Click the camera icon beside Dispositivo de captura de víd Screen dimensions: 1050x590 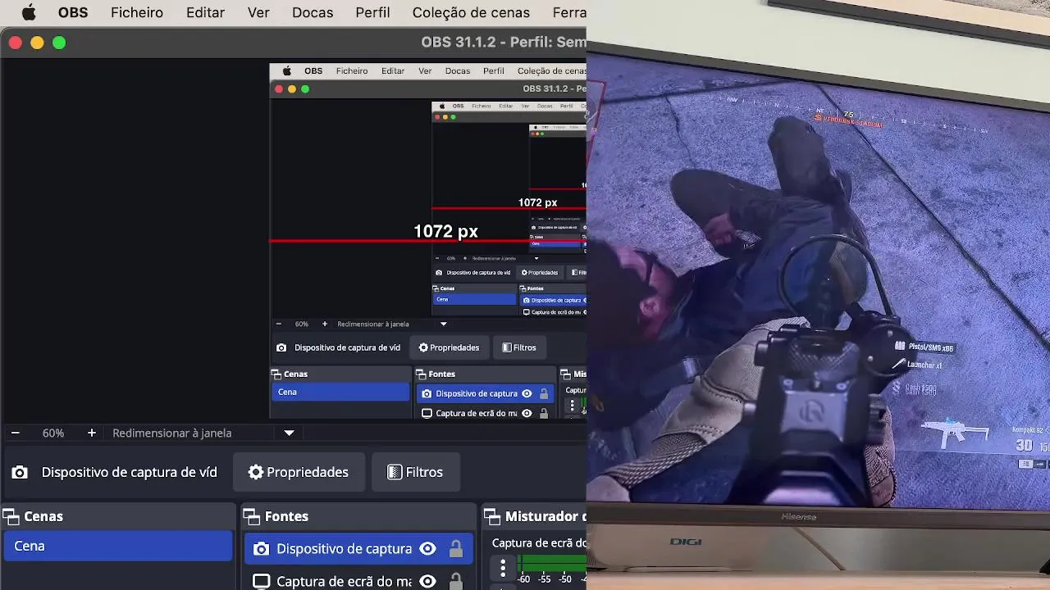tap(20, 472)
